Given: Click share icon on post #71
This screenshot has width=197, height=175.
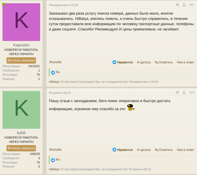Looking at the screenshot, I should [x=177, y=5].
